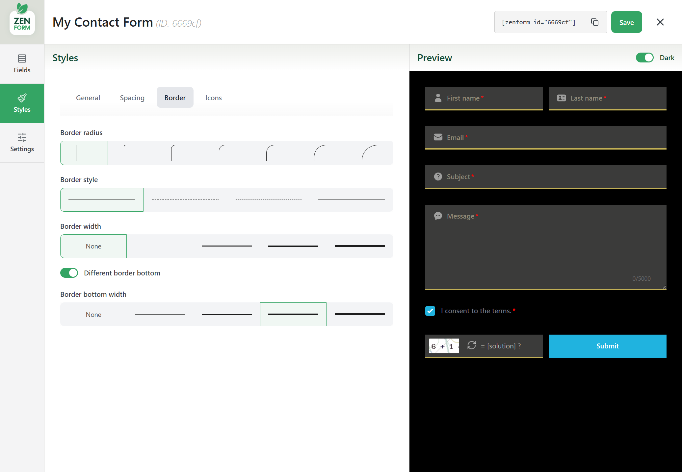Viewport: 682px width, 472px height.
Task: Set Border bottom width to second thickness
Action: 227,315
